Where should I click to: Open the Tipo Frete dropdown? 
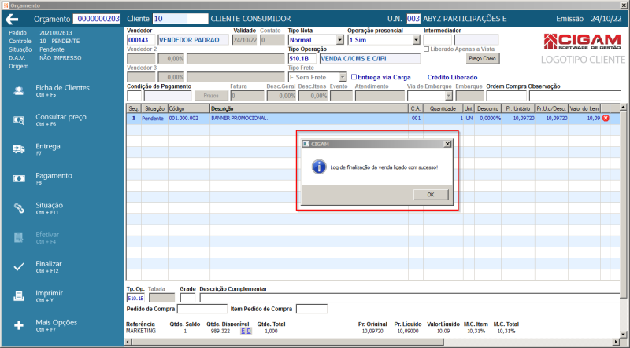click(x=343, y=77)
